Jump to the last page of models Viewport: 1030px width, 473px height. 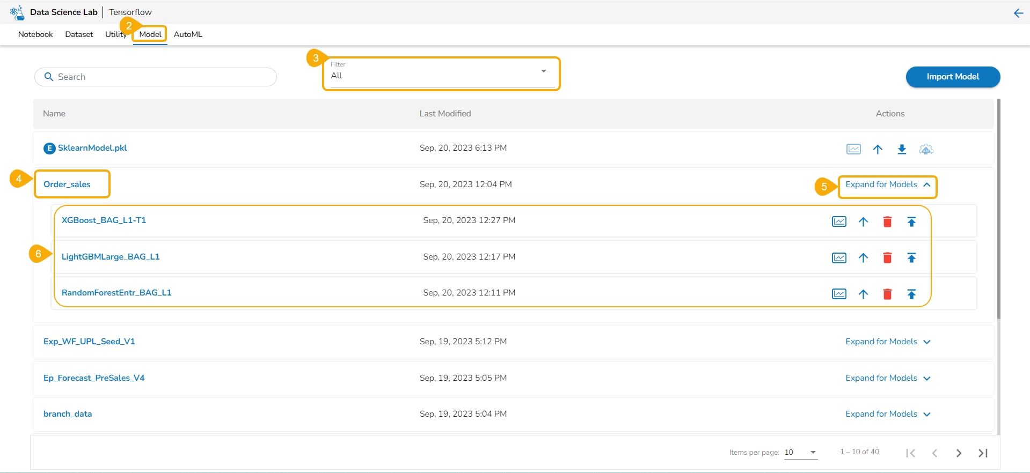click(x=983, y=453)
